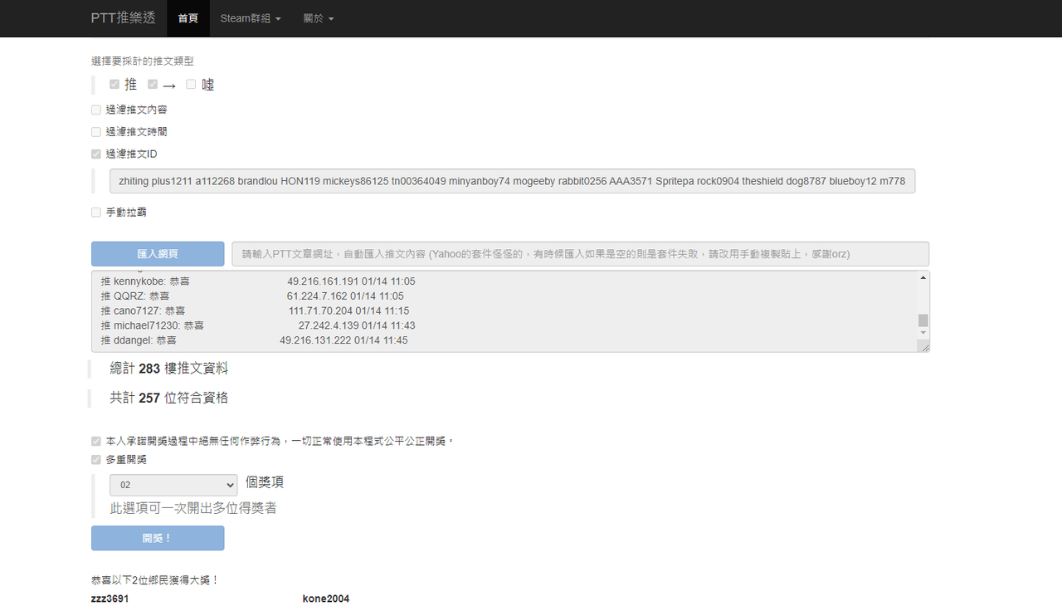Viewport: 1062px width, 616px height.
Task: Focus the PTT article URL input field
Action: pos(580,254)
